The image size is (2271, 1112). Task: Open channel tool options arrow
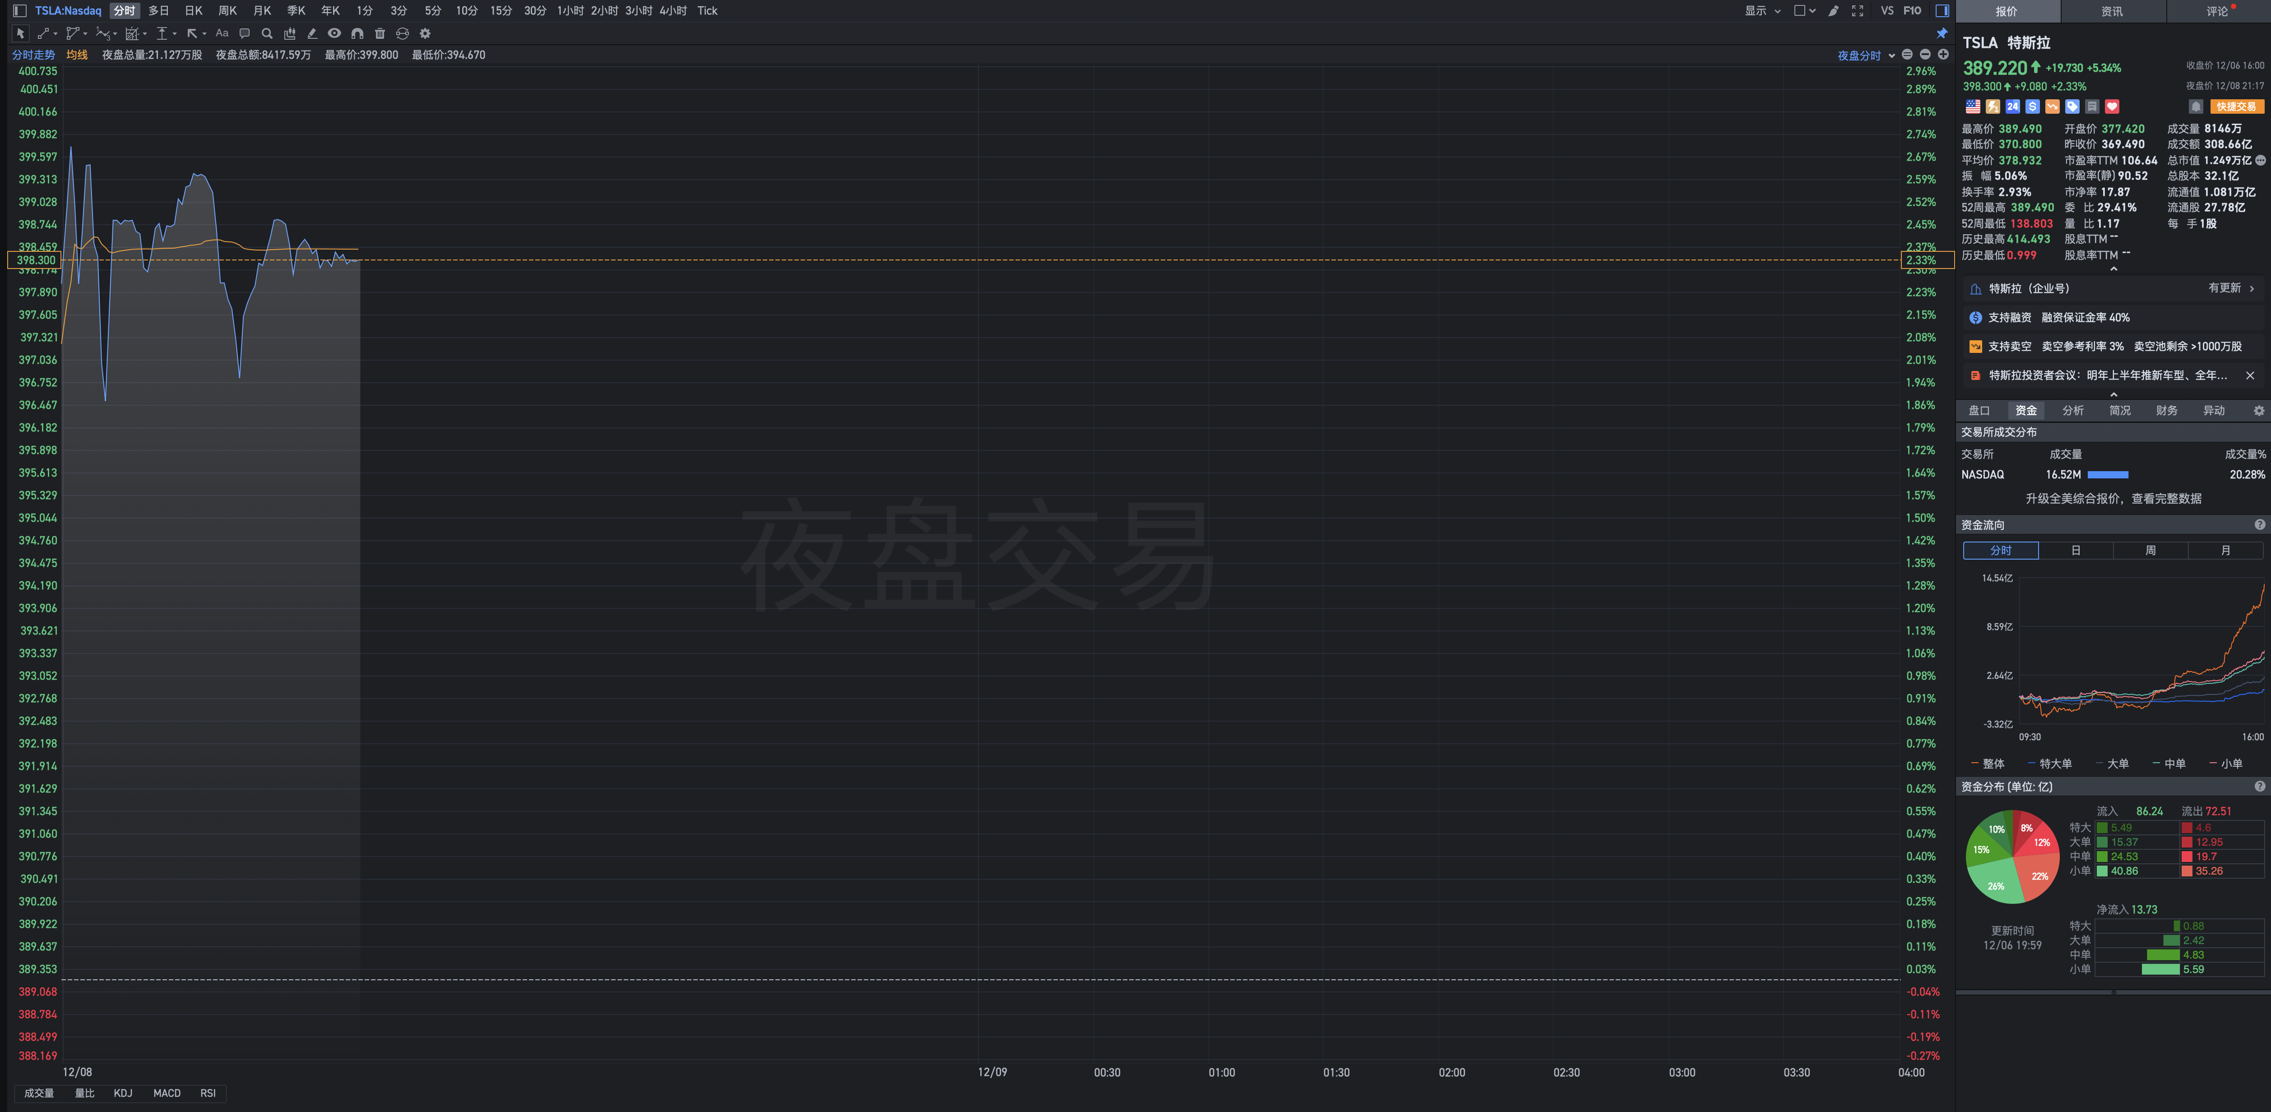click(85, 34)
